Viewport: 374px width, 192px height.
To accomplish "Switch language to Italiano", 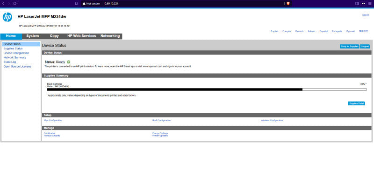I will (x=311, y=31).
